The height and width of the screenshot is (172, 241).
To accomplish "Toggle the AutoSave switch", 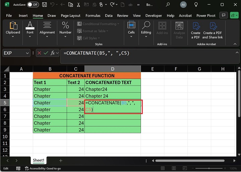I will coord(32,5).
